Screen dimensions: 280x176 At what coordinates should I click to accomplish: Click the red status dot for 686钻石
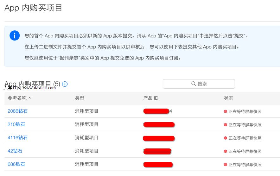[226, 165]
